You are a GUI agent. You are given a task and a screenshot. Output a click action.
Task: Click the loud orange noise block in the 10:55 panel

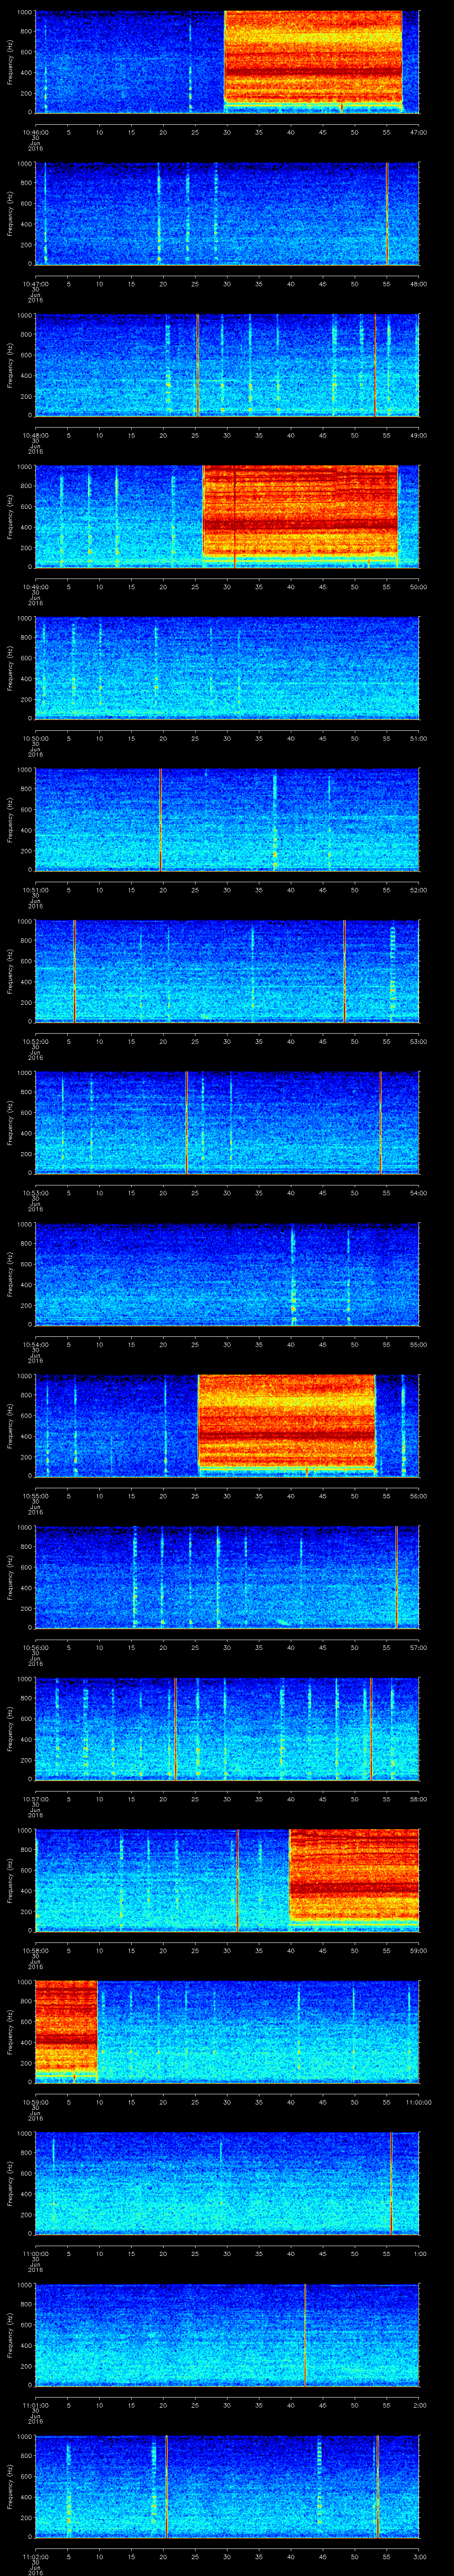[x=286, y=1421]
